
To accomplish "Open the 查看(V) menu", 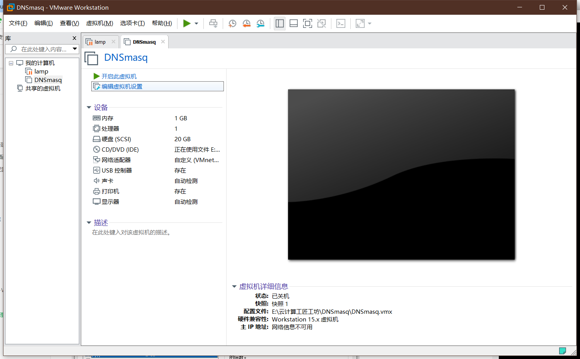I will tap(70, 23).
